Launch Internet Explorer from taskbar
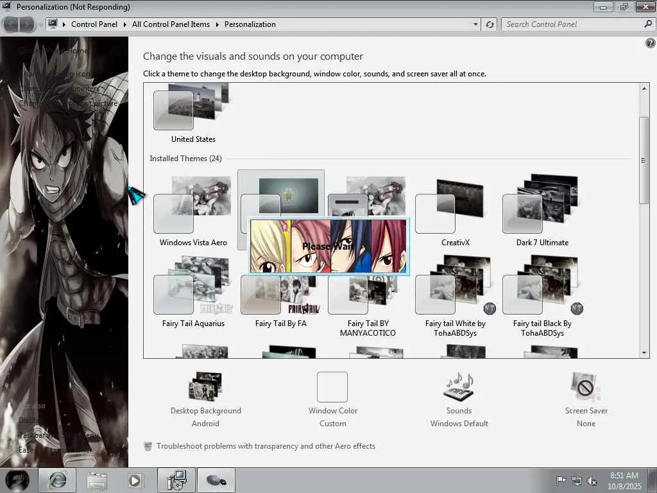 click(57, 480)
